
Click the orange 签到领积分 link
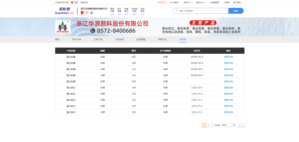(x=162, y=2)
